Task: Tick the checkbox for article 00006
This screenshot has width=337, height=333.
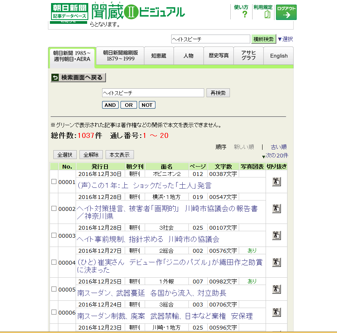Action: click(x=54, y=312)
